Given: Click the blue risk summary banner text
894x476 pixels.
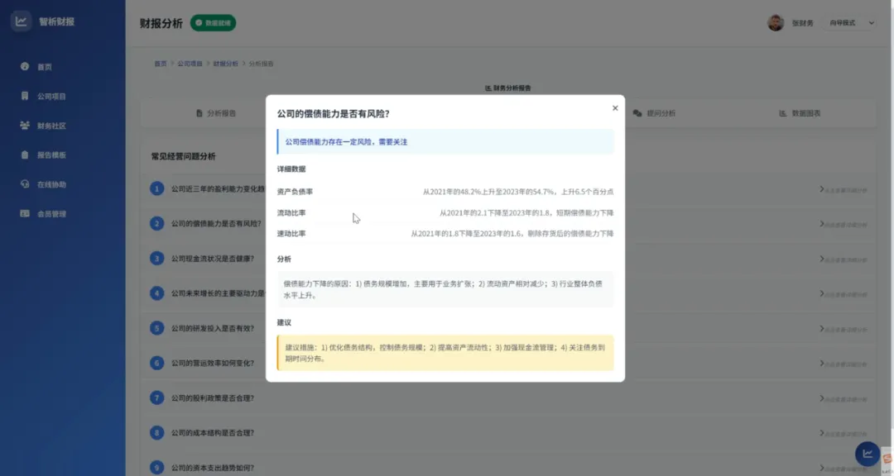Looking at the screenshot, I should pos(346,142).
